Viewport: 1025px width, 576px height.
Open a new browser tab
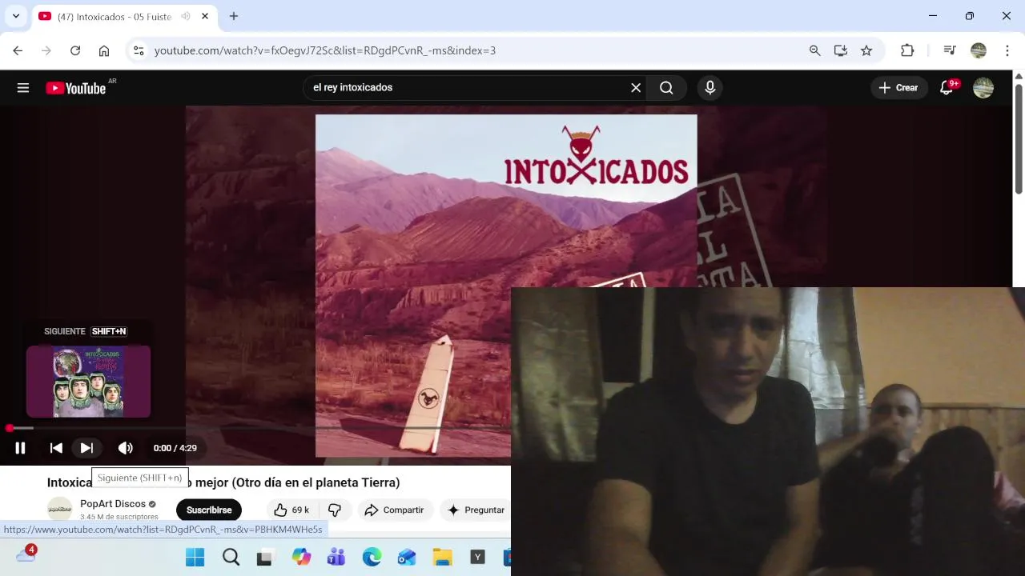tap(234, 16)
